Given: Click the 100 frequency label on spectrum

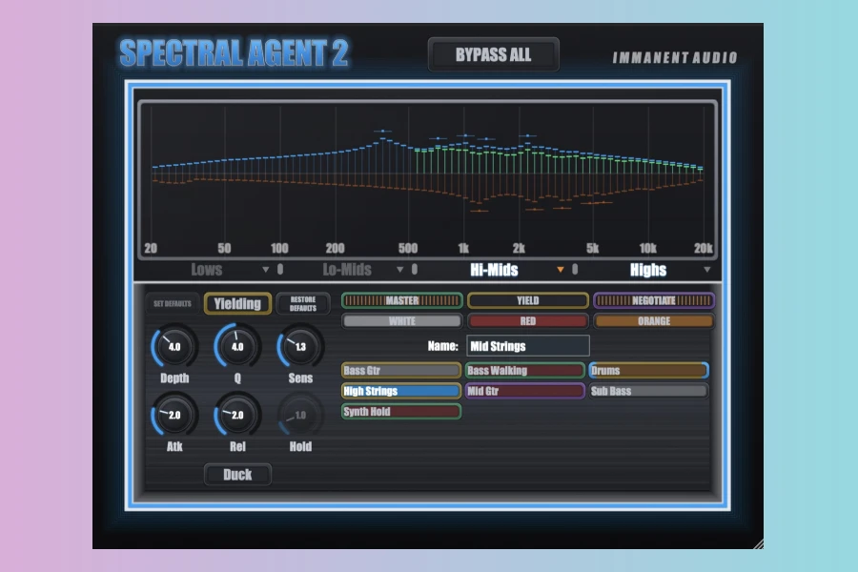Looking at the screenshot, I should 279,249.
